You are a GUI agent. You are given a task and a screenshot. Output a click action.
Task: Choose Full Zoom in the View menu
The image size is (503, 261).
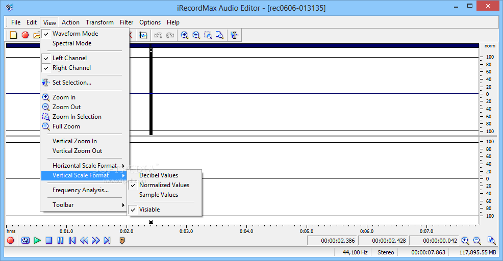(85, 126)
